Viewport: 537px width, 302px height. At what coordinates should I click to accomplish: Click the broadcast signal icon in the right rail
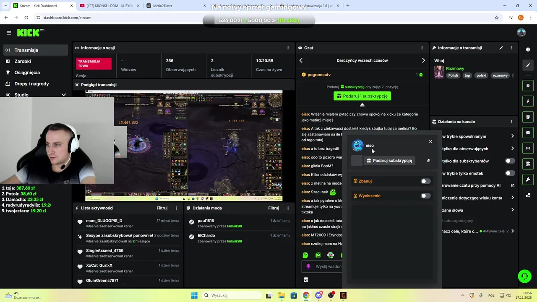tap(528, 148)
